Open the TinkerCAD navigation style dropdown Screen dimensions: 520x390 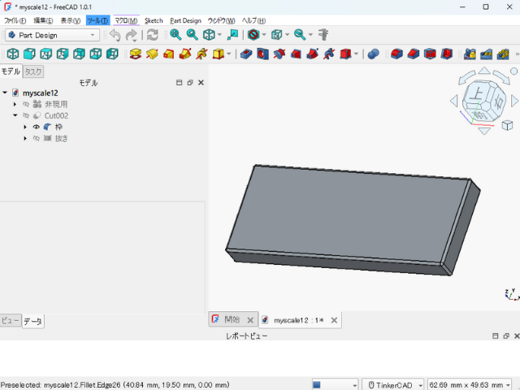click(x=393, y=384)
